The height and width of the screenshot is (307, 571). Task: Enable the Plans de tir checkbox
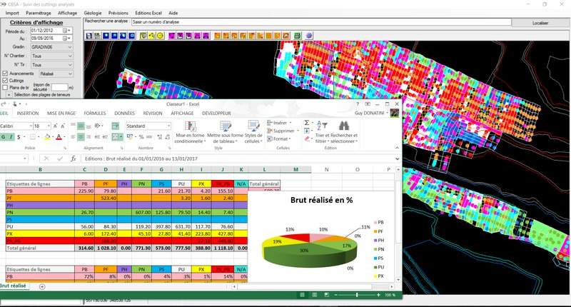pos(5,87)
